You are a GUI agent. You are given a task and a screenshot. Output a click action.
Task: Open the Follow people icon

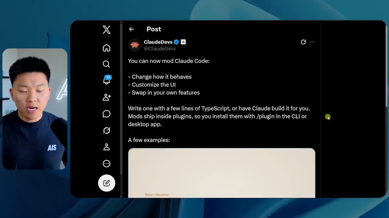click(107, 97)
